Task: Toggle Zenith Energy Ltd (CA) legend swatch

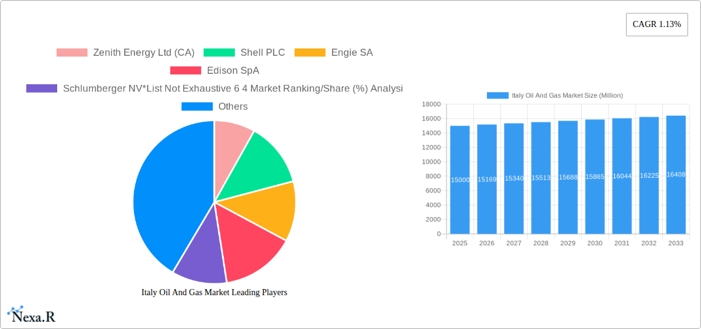Action: (x=72, y=52)
